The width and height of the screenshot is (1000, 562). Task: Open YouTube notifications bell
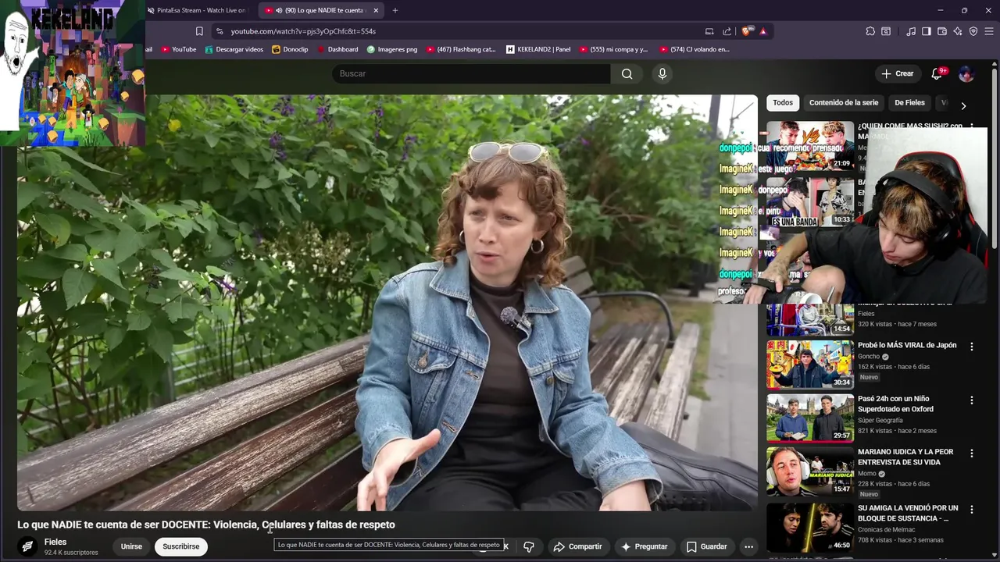[937, 73]
